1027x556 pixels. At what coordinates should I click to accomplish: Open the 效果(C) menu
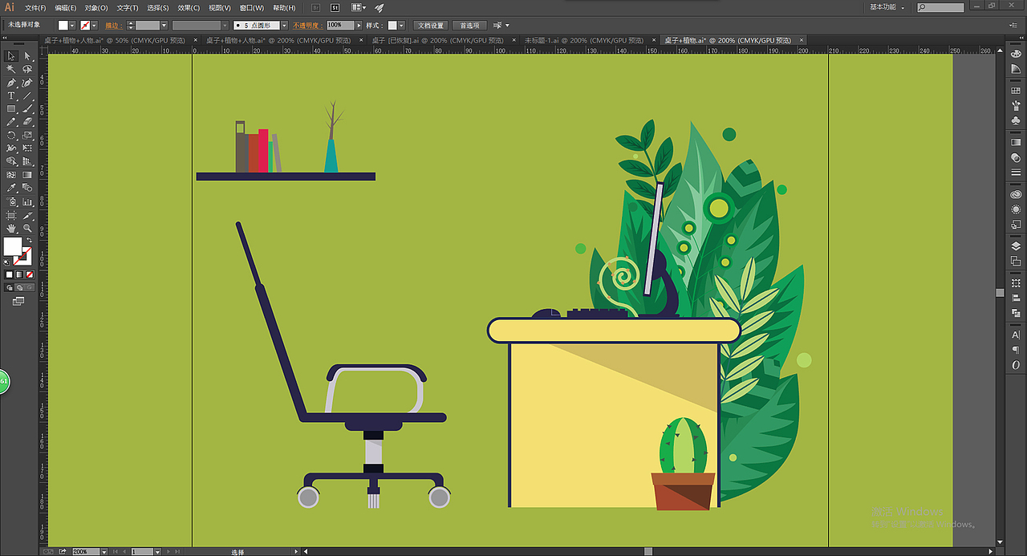[x=189, y=7]
